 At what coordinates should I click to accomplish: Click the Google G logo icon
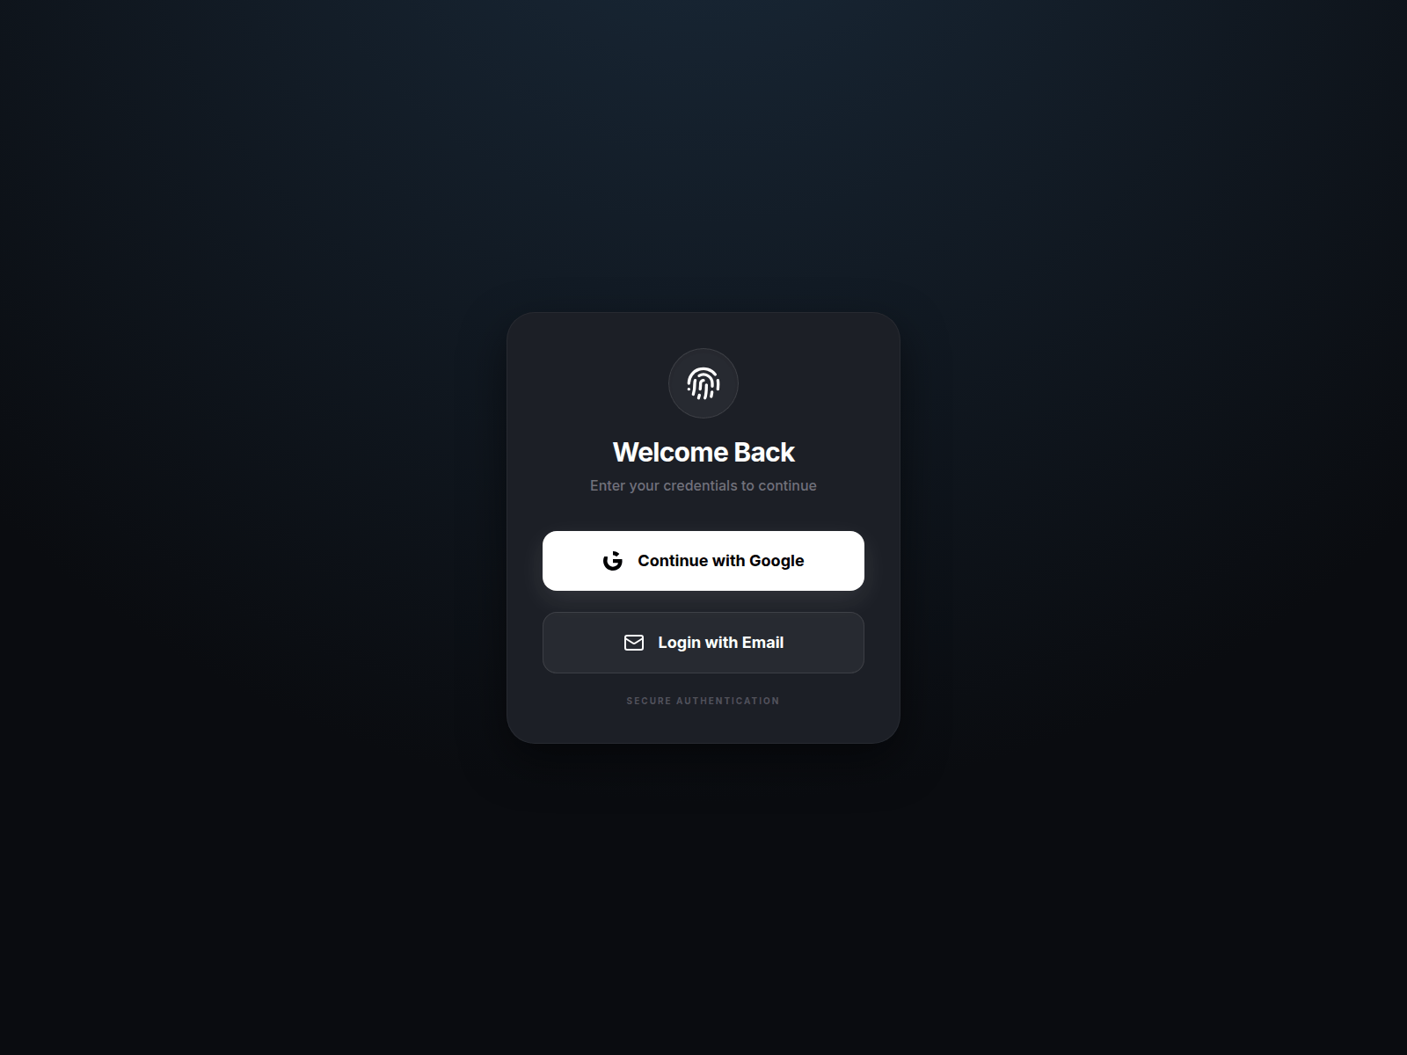[613, 561]
